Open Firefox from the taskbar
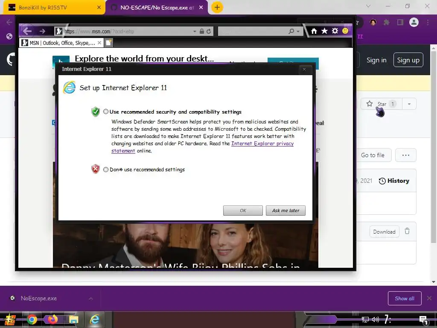 tap(52, 319)
